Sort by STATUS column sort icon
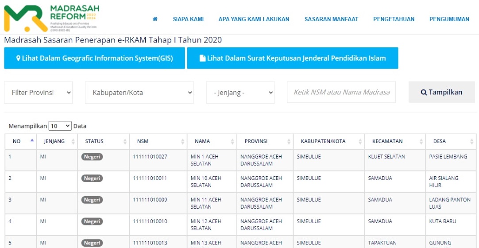Screen dimensions: 479x248 coord(125,141)
